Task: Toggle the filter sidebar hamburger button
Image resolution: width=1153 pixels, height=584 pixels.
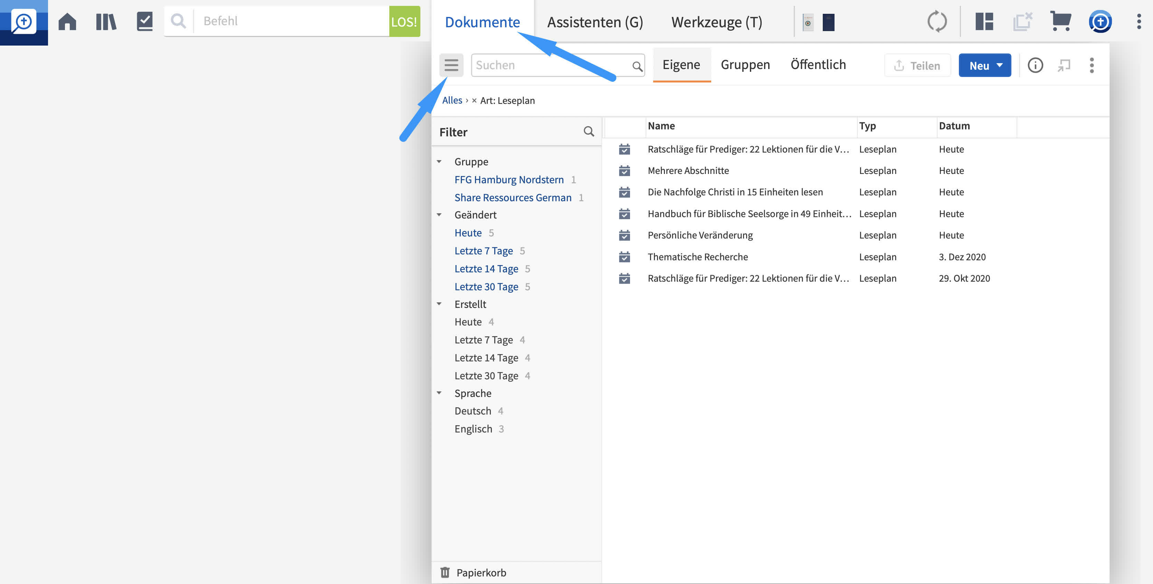Action: tap(451, 65)
